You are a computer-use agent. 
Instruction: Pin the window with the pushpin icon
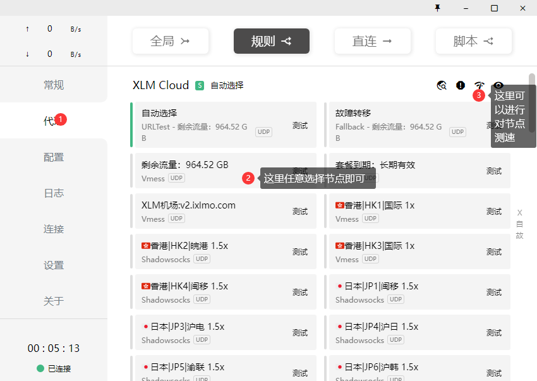click(437, 8)
